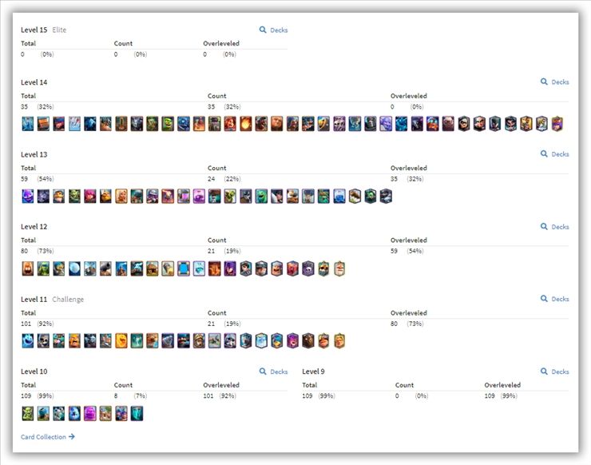The width and height of the screenshot is (591, 465).
Task: Select the first card in Level 14 row
Action: 27,124
